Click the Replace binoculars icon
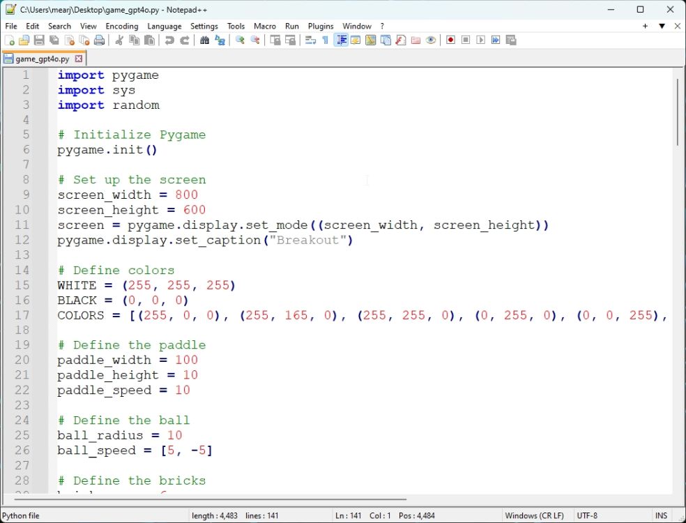 coord(221,40)
